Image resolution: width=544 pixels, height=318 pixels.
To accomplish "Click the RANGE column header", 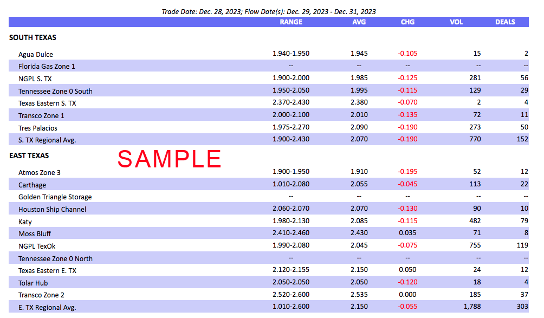I will (x=290, y=22).
